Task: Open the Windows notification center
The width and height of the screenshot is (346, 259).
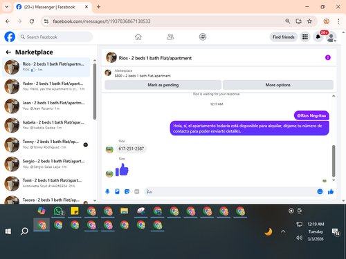Action: tap(336, 232)
